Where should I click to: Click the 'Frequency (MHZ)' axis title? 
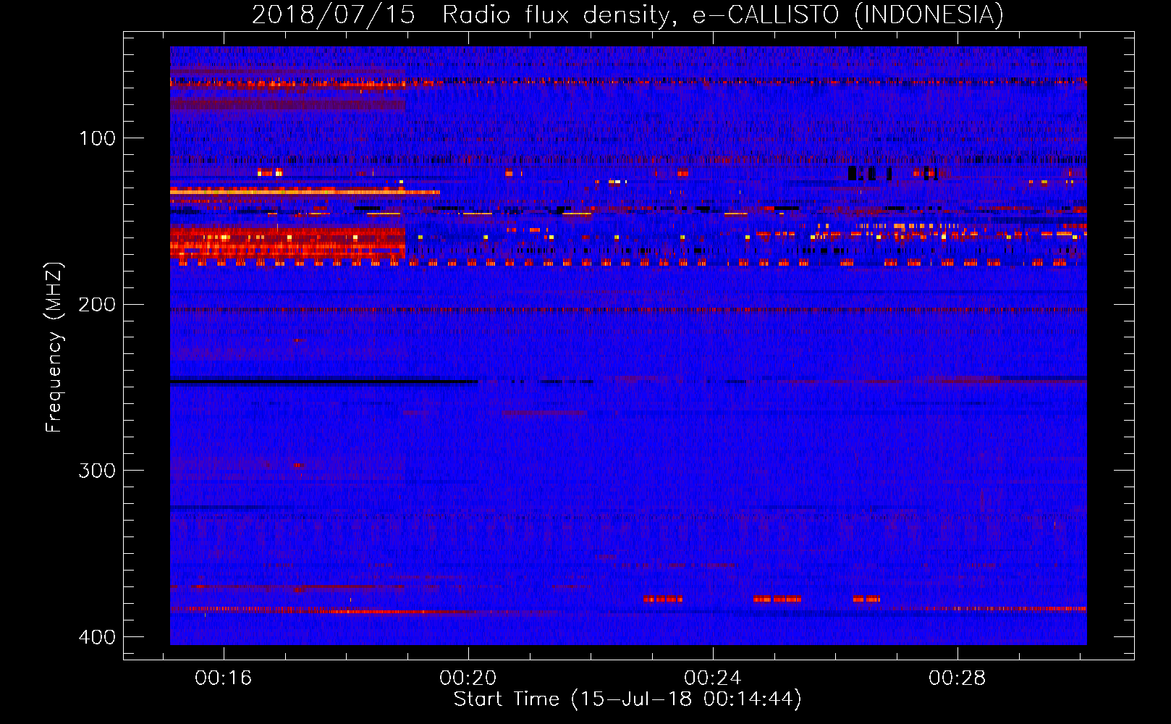coord(54,347)
